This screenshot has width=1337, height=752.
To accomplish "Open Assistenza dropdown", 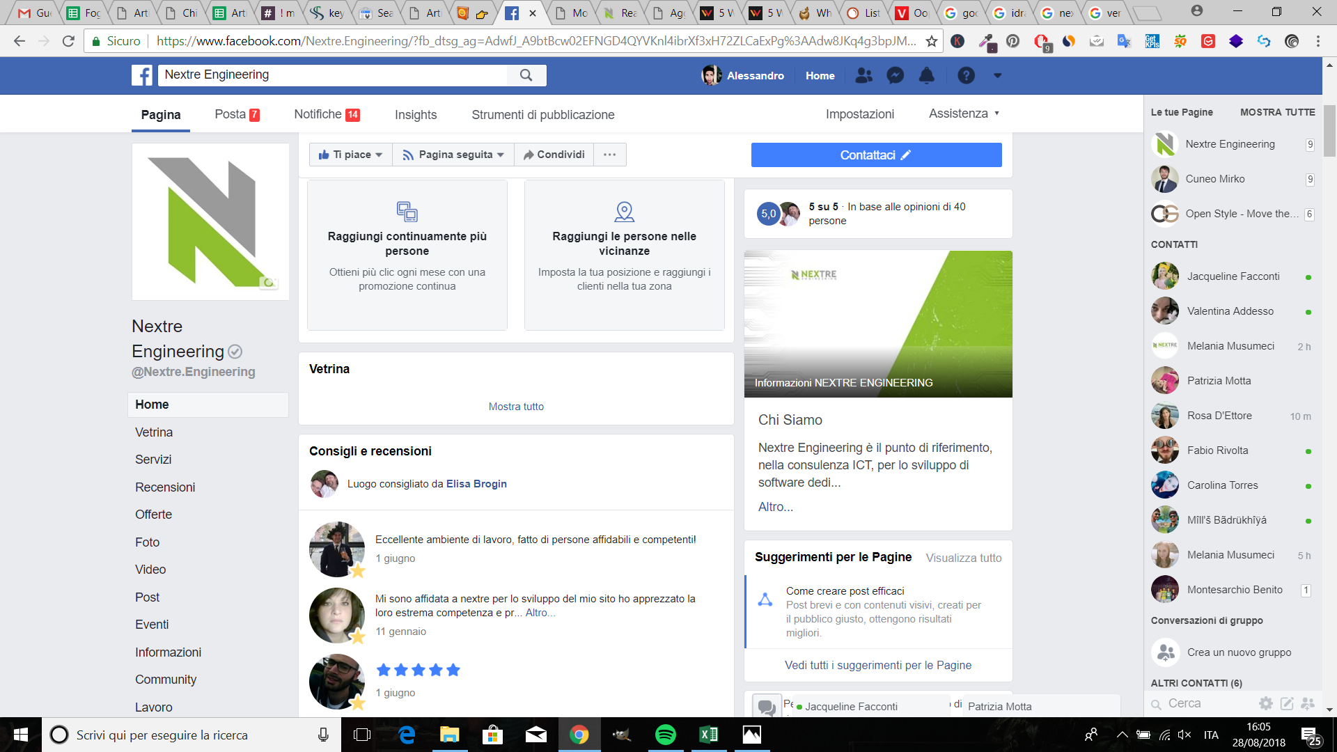I will coord(964,113).
